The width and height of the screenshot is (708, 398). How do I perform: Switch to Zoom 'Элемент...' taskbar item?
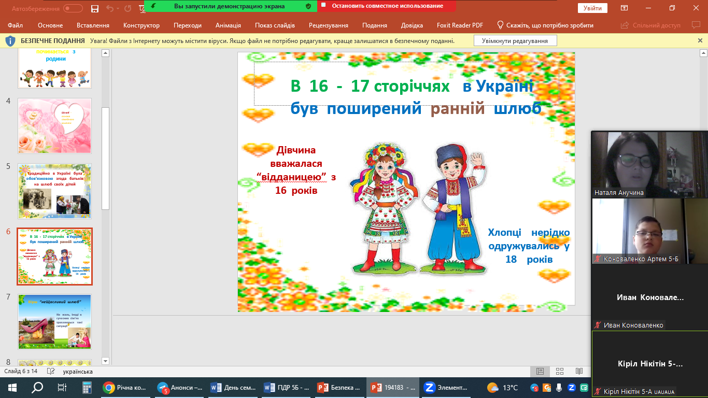[x=446, y=387]
